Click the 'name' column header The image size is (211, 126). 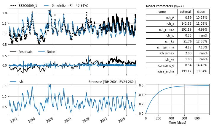162,12
